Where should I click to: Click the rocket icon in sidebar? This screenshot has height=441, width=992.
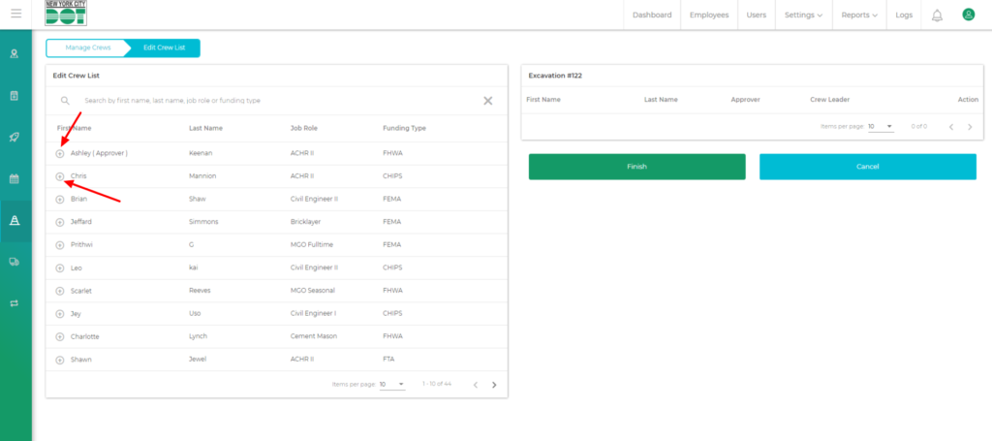[x=15, y=137]
